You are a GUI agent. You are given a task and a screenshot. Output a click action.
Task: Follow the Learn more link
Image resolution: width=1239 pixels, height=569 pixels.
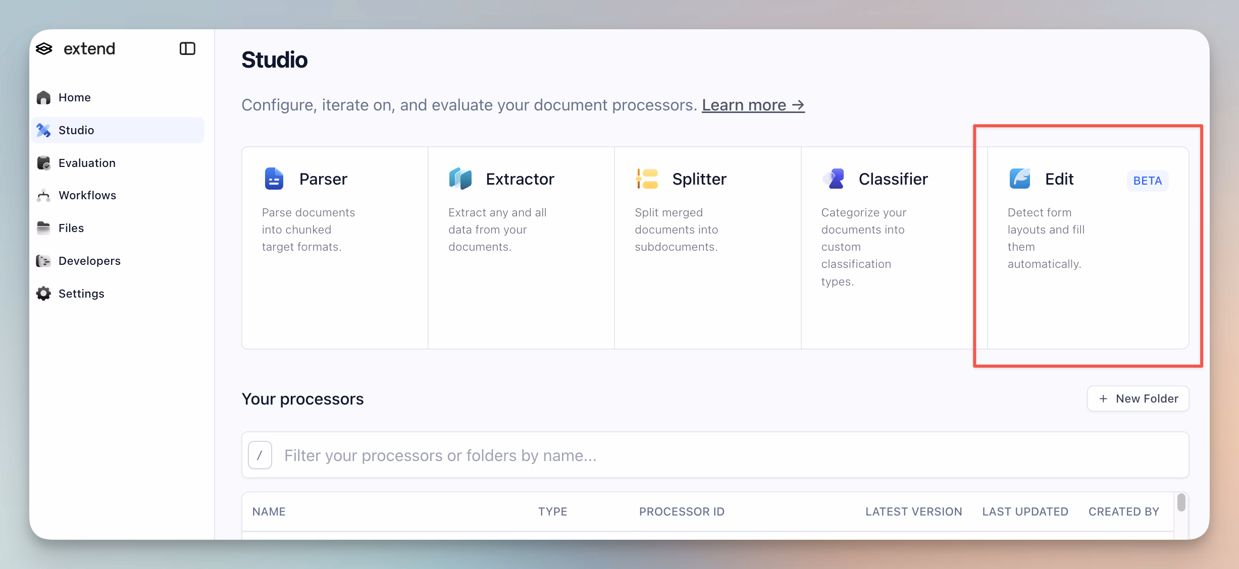point(752,105)
